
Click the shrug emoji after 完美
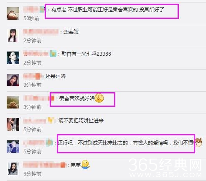[85, 165]
